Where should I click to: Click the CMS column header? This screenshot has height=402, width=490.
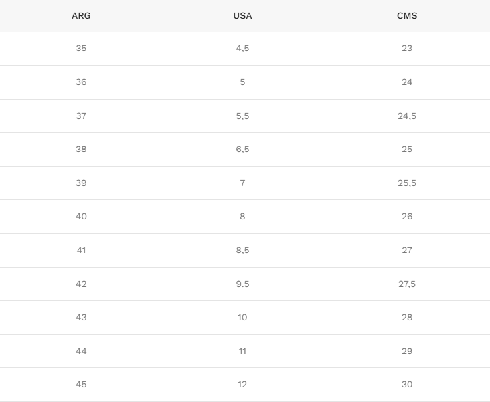tap(407, 16)
